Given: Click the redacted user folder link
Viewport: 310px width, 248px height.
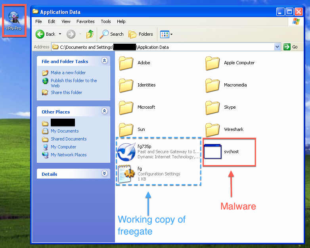Looking at the screenshot, I should (63, 123).
